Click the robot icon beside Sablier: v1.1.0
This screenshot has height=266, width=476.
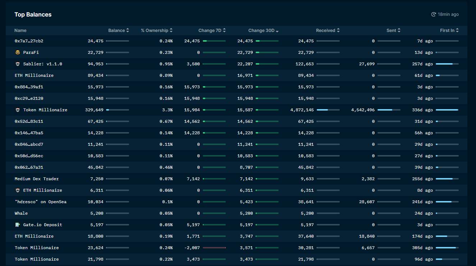pos(17,64)
